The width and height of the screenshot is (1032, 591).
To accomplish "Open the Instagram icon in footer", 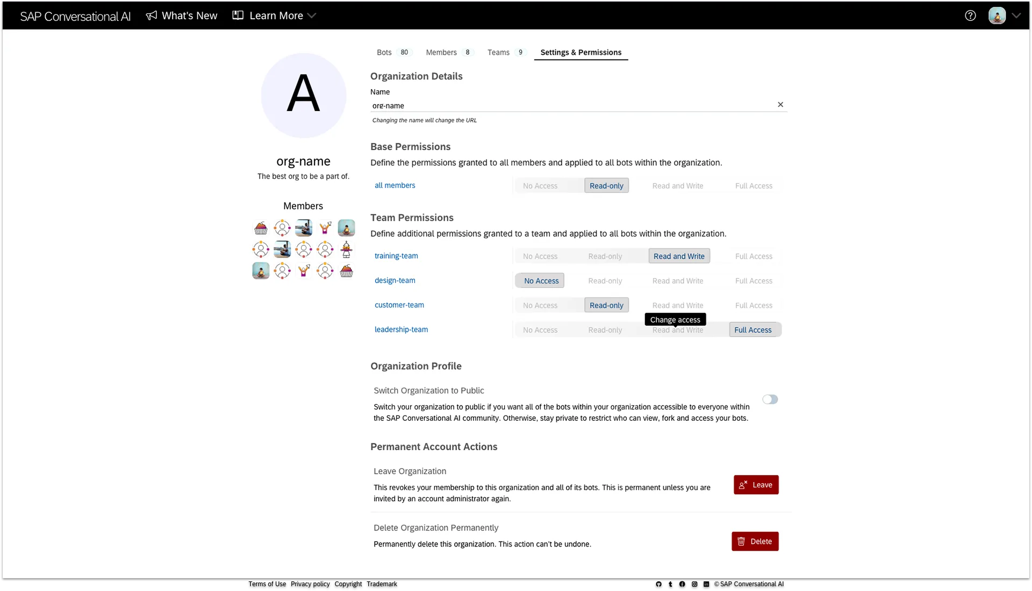I will (x=694, y=585).
